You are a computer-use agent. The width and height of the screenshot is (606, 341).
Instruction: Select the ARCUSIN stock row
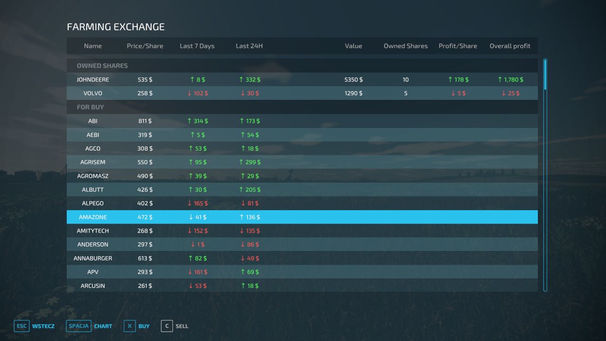pos(302,286)
